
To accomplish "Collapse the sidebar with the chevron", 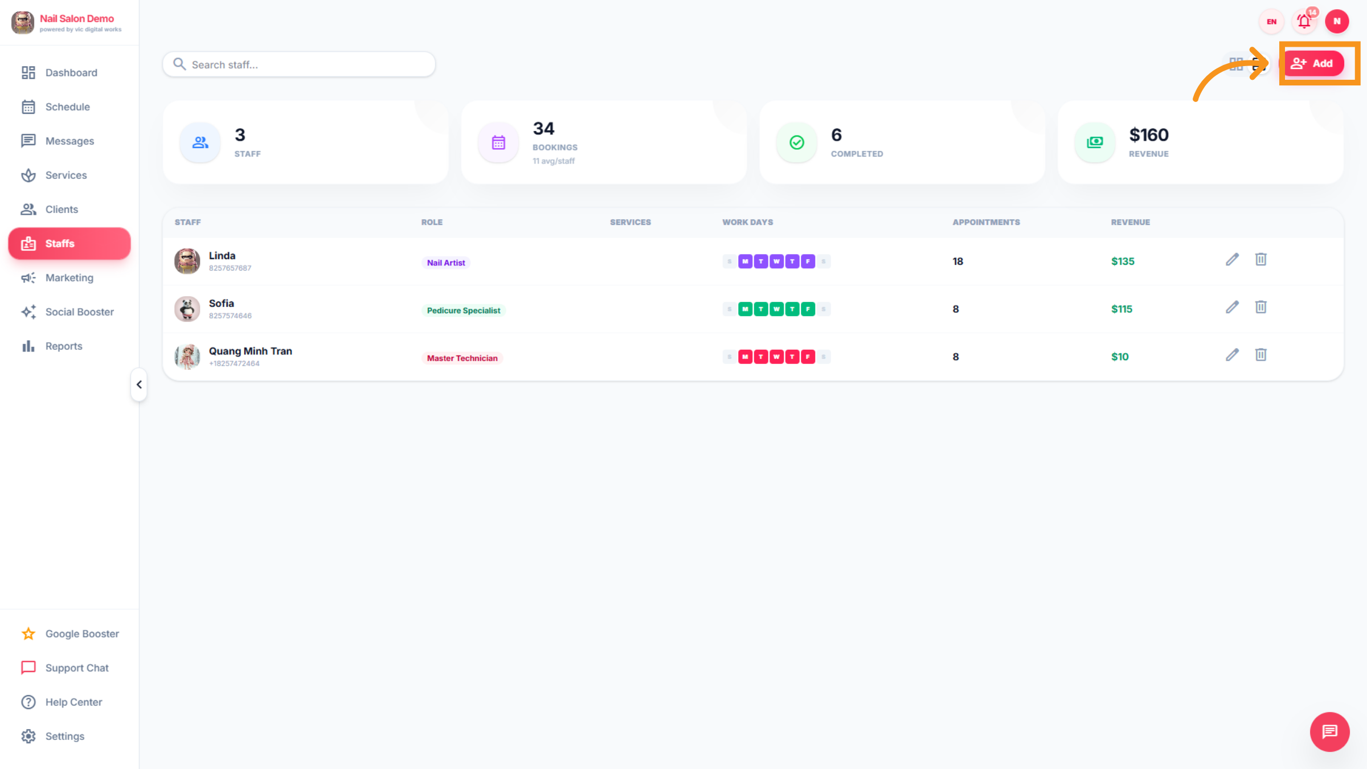I will (x=139, y=385).
